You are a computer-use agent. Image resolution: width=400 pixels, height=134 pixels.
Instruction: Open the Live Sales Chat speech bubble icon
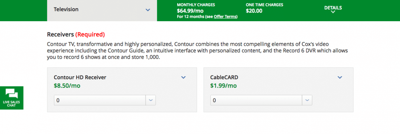(12, 94)
